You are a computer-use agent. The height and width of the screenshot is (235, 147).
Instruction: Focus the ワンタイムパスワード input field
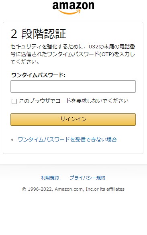coord(73,87)
